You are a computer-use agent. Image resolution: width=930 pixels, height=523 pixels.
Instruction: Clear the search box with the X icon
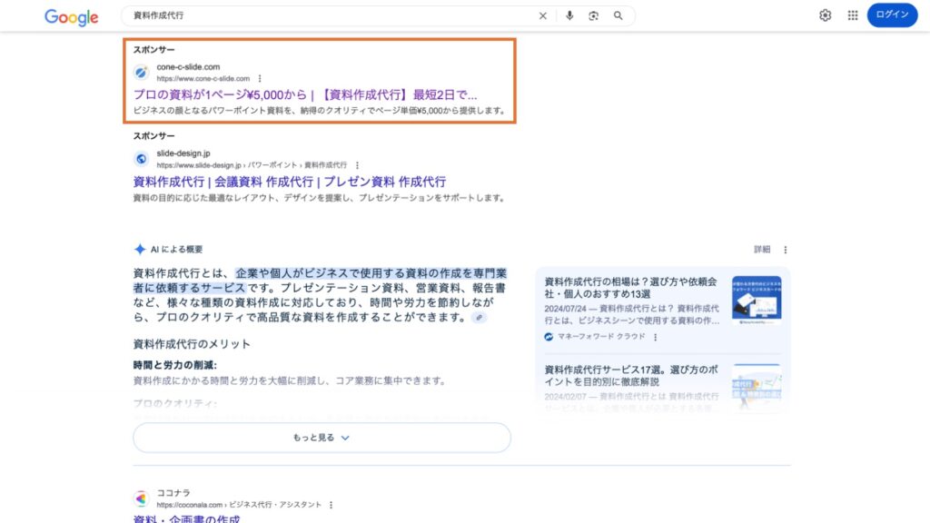(x=543, y=16)
